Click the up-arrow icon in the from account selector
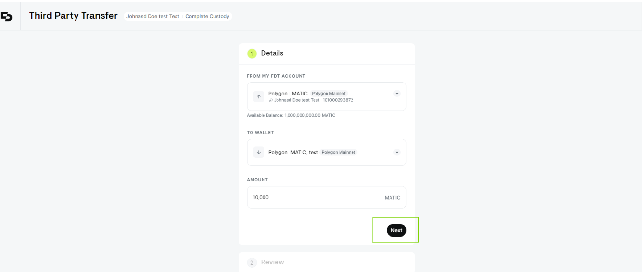This screenshot has width=642, height=272. point(259,96)
